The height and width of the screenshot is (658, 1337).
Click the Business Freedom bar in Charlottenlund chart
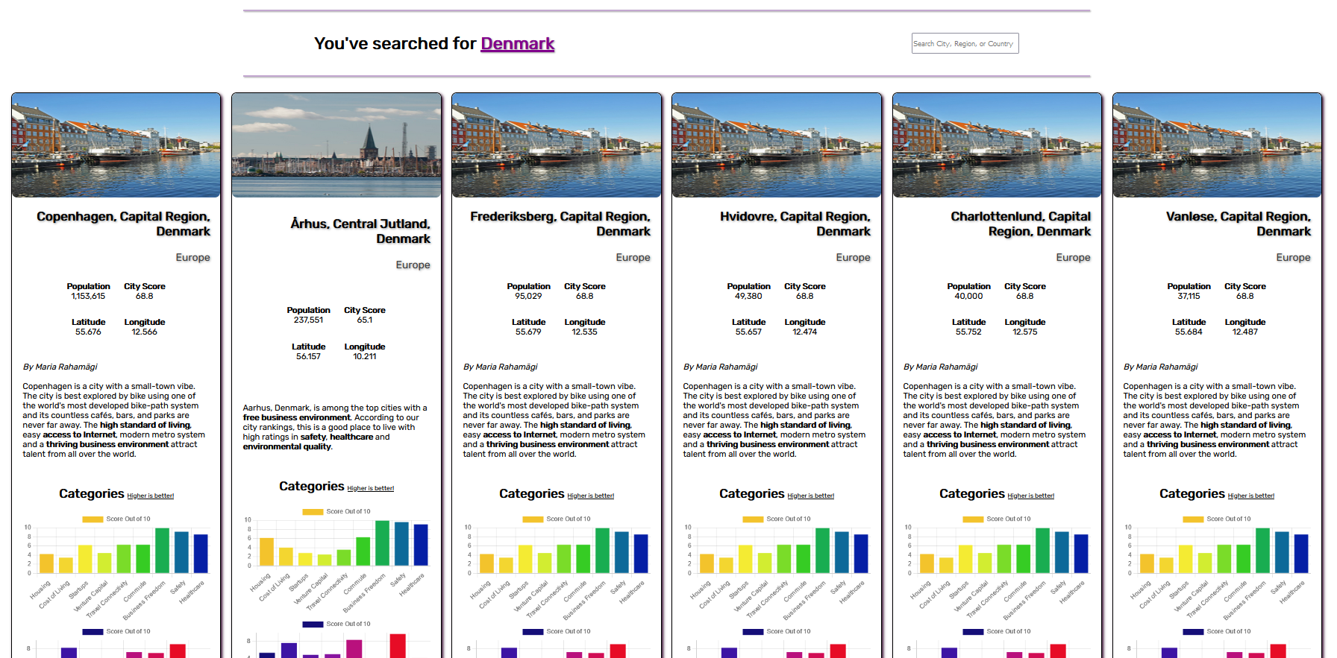[1042, 551]
